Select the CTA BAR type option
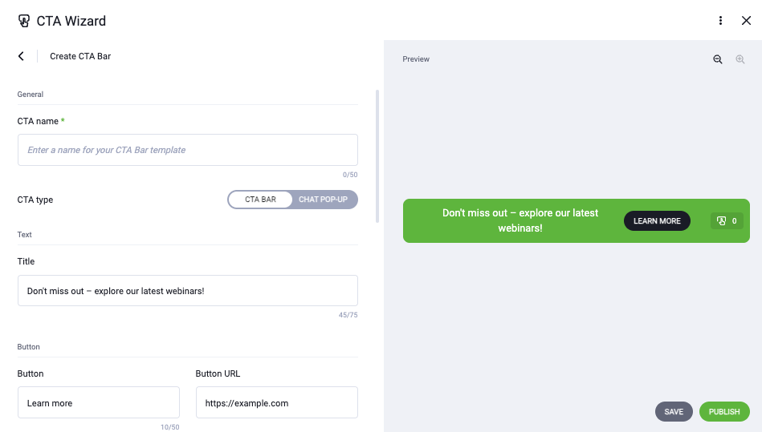Screen dimensions: 762x432 click(x=260, y=200)
